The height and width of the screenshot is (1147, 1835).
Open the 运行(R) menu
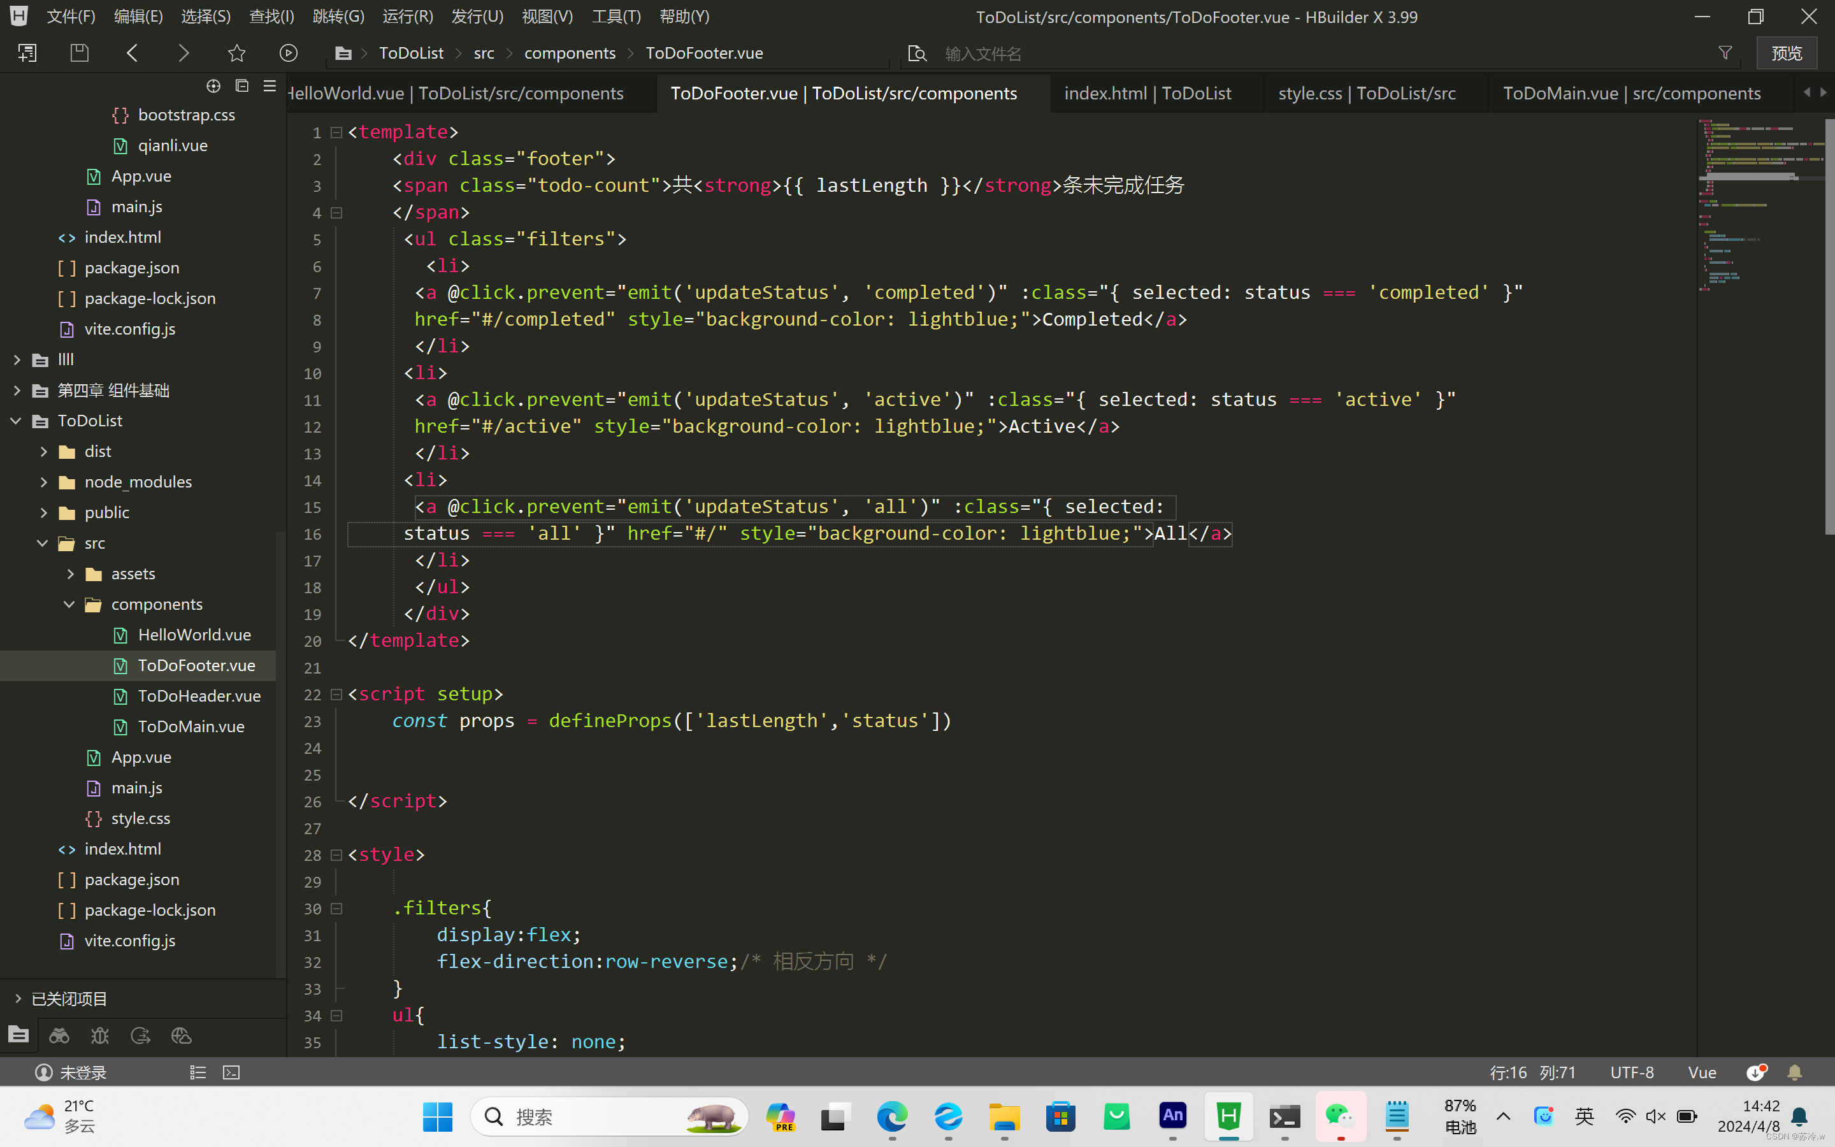[408, 17]
